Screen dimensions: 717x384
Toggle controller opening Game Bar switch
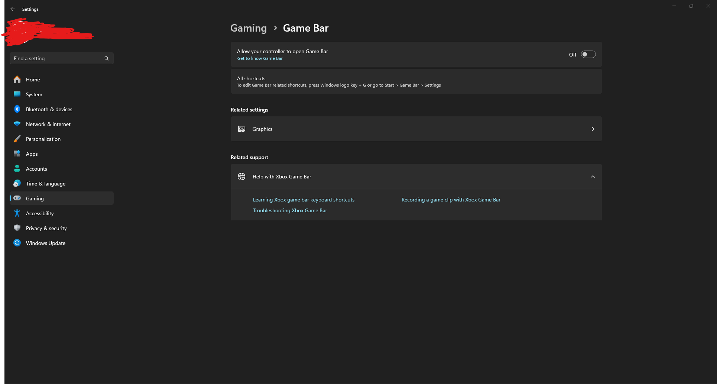[588, 54]
